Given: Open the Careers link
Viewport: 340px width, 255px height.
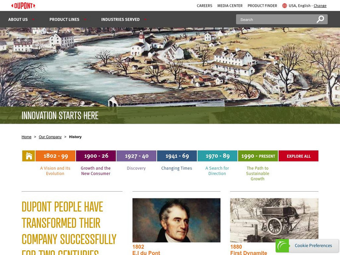Looking at the screenshot, I should tap(204, 6).
